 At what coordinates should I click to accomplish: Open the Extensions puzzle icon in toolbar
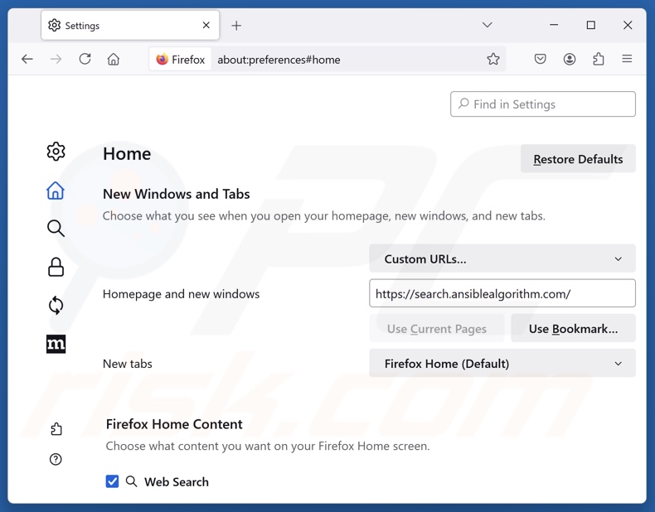[x=598, y=59]
